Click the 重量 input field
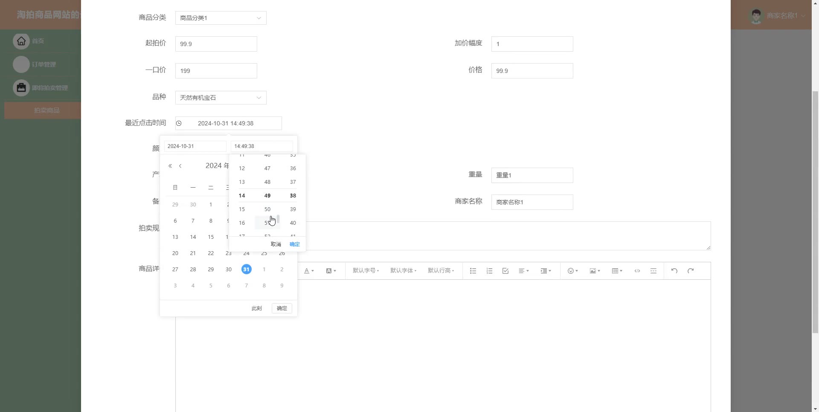 pos(532,175)
